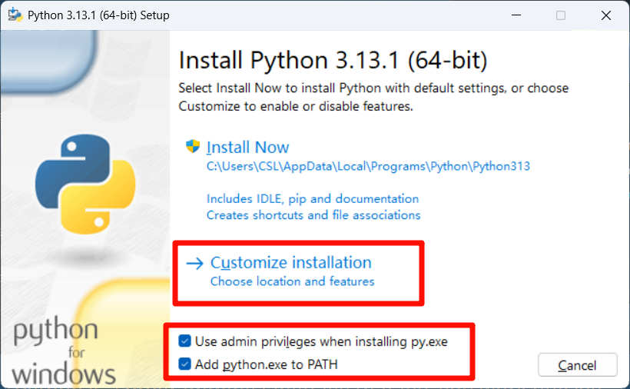The height and width of the screenshot is (389, 630).
Task: Click 'Creates shortcuts and file associations' text
Action: tap(313, 215)
